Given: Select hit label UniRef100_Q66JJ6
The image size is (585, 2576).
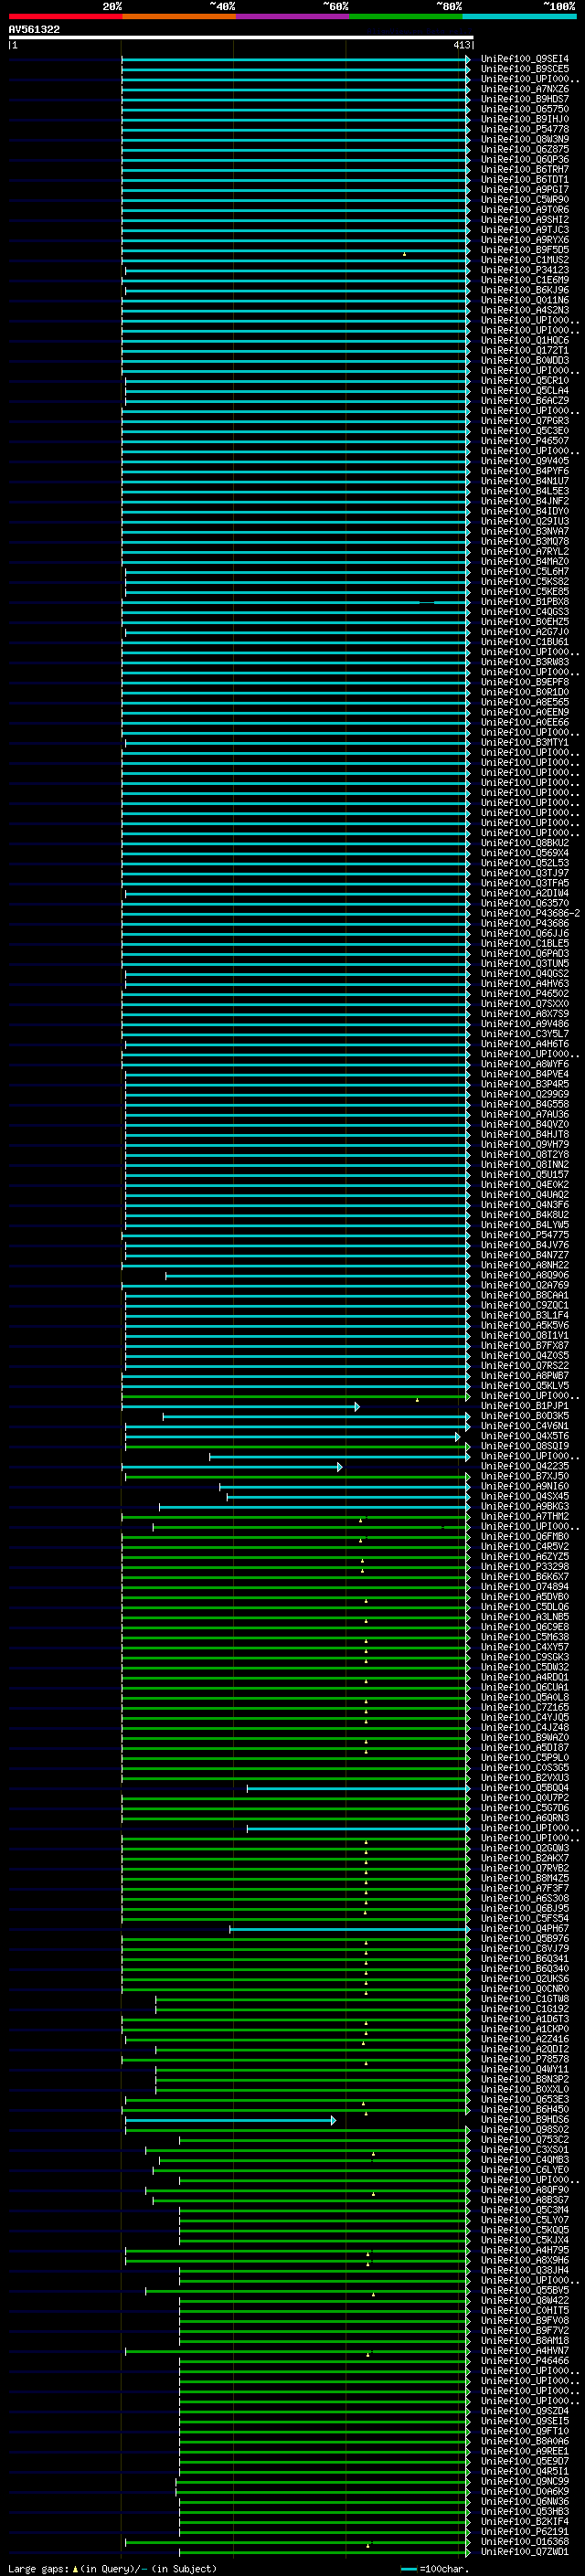Looking at the screenshot, I should tap(525, 933).
